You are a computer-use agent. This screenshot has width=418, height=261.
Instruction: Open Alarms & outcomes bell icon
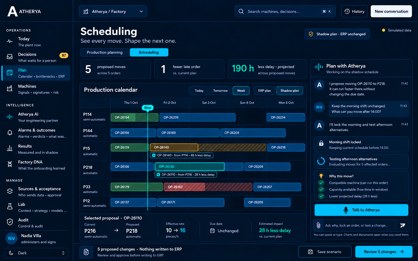point(10,133)
